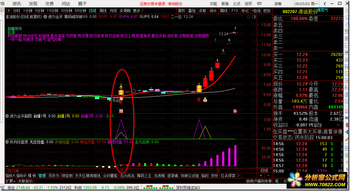The width and height of the screenshot is (351, 192).
Task: Open the 圈子 menu
Action: [x=82, y=4]
